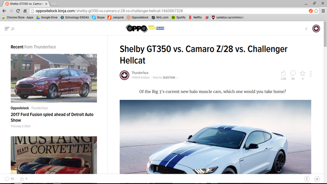This screenshot has height=184, width=327.
Task: Open the unlabeled striped-icon bookmark
Action: pos(207,18)
